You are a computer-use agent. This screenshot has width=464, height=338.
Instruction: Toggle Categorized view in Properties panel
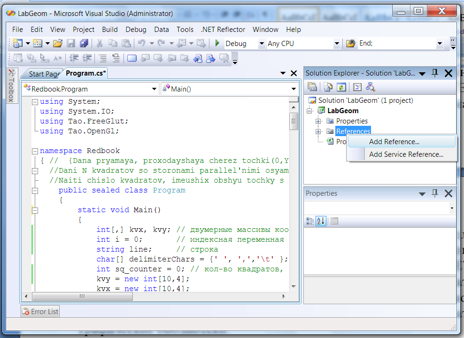310,221
